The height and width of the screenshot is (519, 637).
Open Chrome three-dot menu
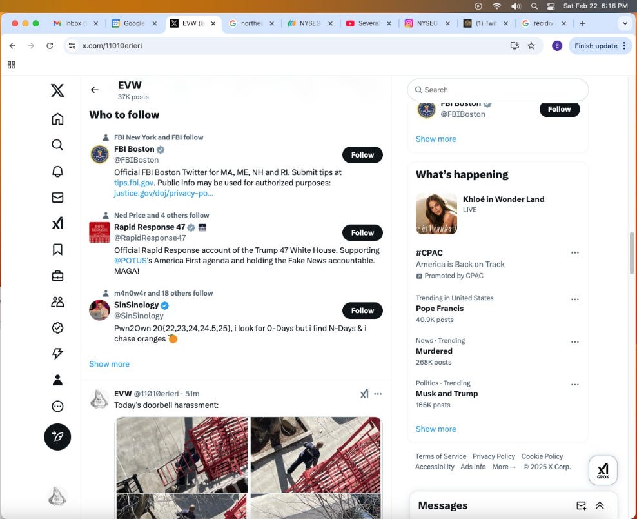(624, 46)
